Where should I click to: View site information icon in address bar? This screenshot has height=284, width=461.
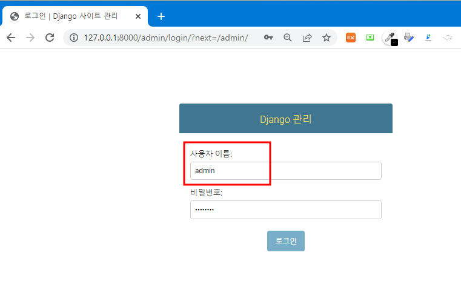tap(74, 38)
